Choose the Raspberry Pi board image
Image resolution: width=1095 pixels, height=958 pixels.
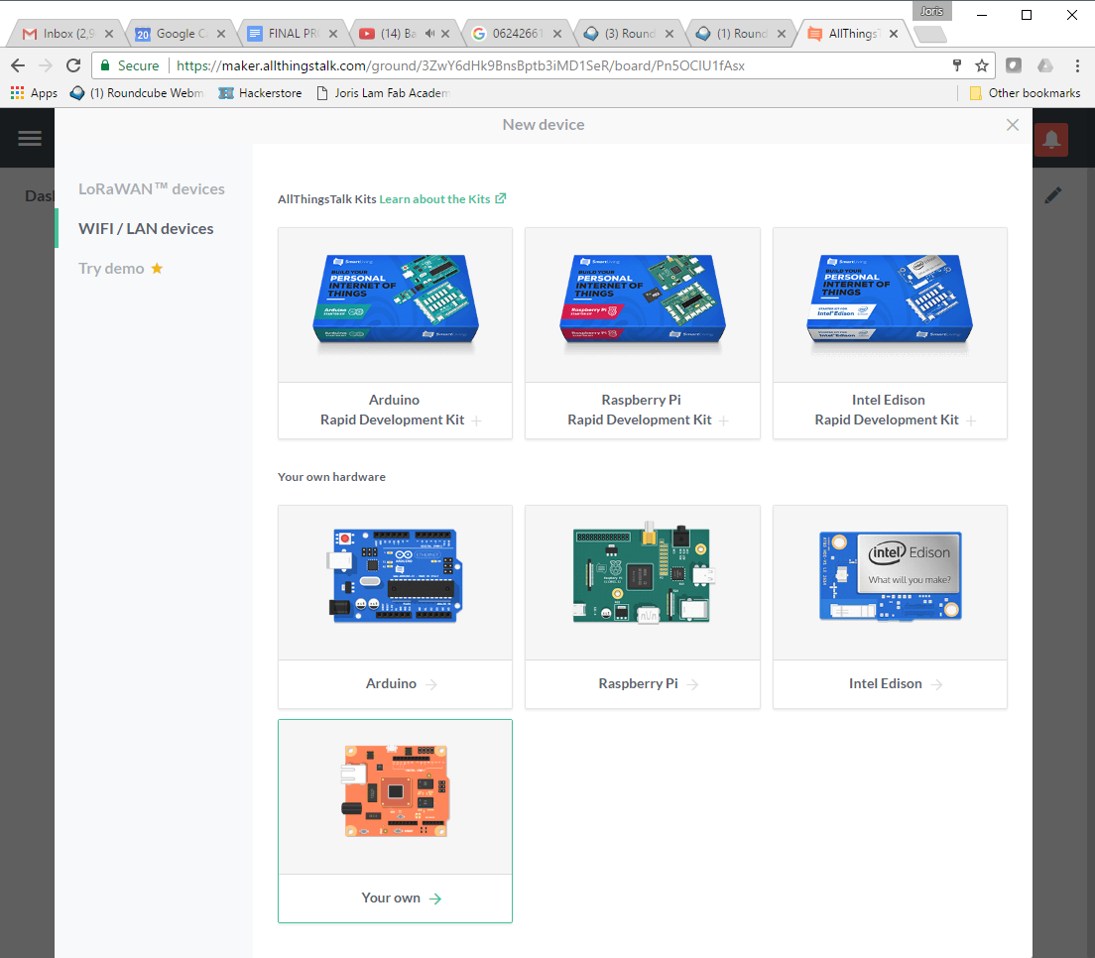coord(643,574)
